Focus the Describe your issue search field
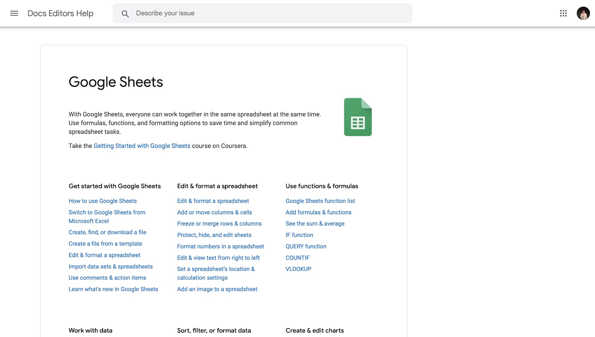This screenshot has width=595, height=337. point(263,13)
